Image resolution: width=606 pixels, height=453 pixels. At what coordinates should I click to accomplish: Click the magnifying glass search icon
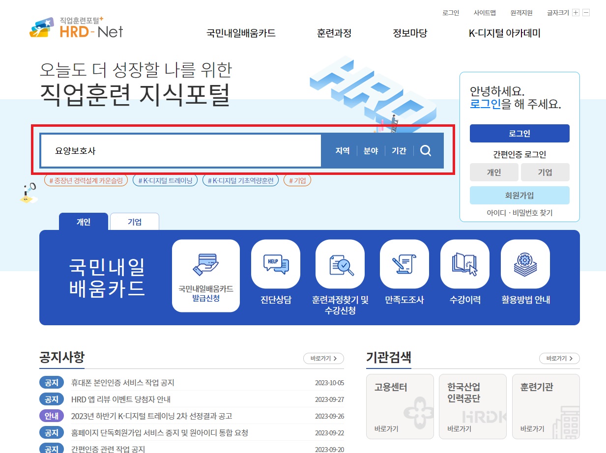(x=425, y=150)
